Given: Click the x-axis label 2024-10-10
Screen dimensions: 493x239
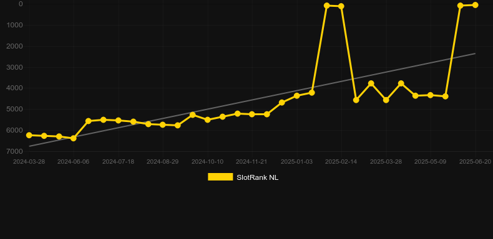Looking at the screenshot, I should (208, 162).
